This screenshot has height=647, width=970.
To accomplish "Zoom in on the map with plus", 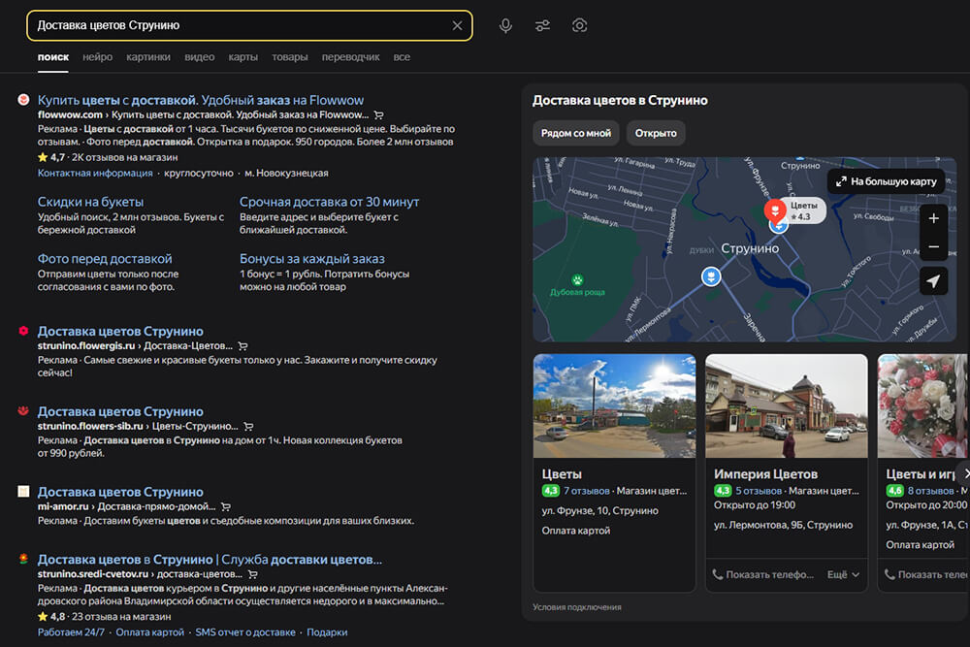I will point(933,218).
